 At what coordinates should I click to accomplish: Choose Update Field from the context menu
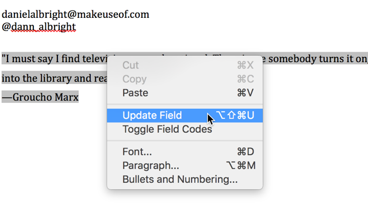185,116
